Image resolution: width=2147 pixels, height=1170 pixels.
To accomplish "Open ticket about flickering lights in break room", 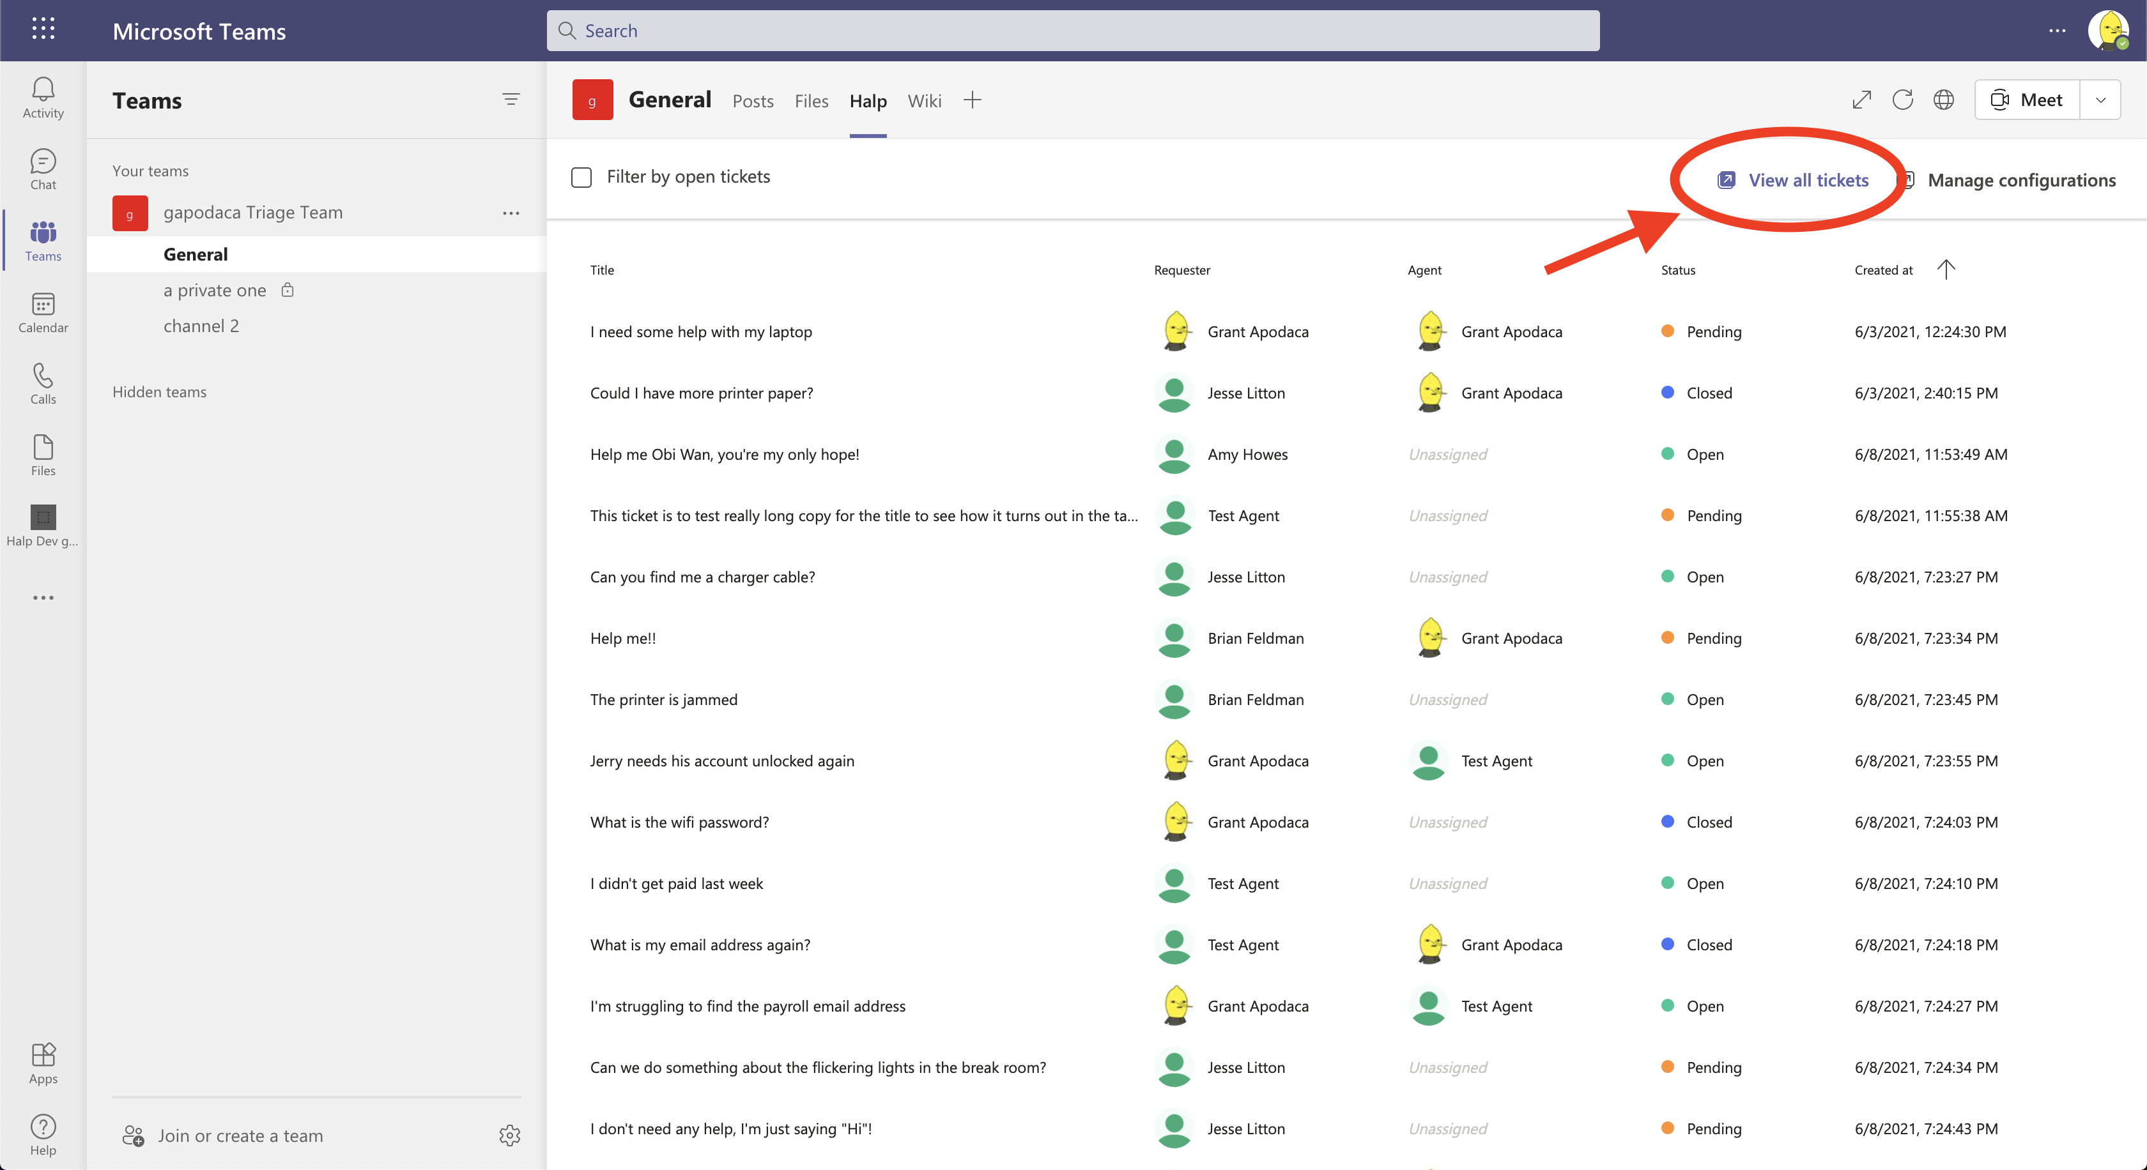I will 818,1068.
